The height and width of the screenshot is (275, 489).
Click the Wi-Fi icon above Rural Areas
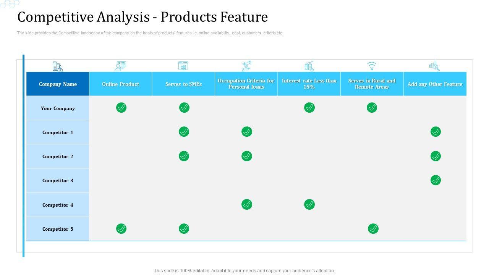(x=372, y=66)
